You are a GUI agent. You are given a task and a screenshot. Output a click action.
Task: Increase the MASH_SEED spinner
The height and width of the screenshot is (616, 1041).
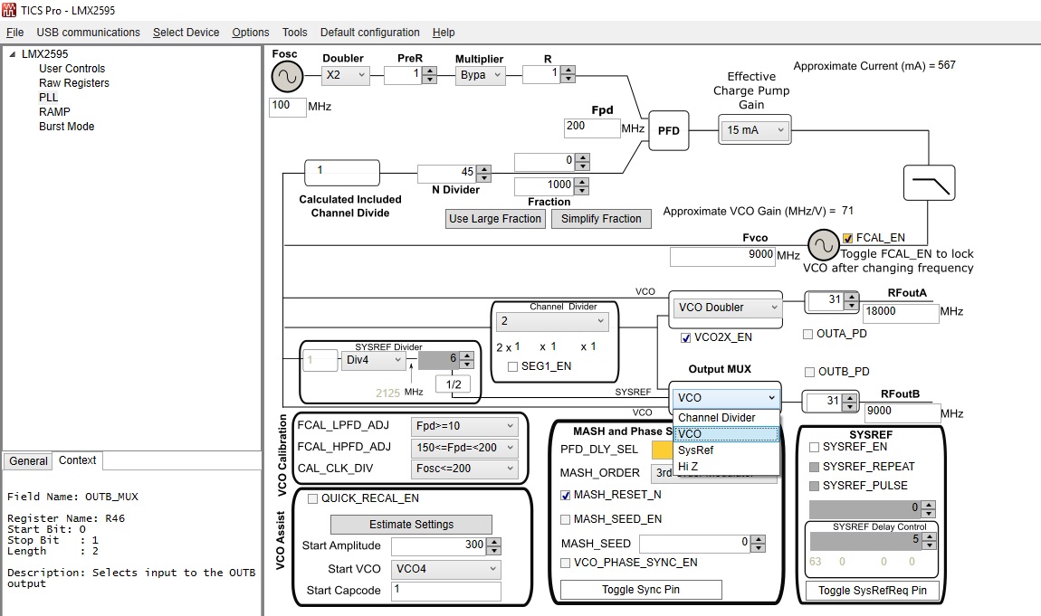tap(759, 540)
